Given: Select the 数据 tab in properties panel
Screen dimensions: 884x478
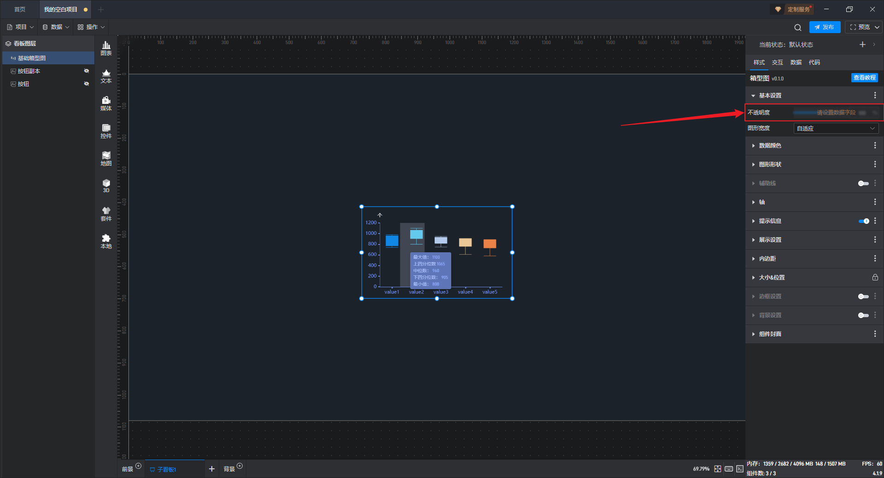Looking at the screenshot, I should click(796, 63).
